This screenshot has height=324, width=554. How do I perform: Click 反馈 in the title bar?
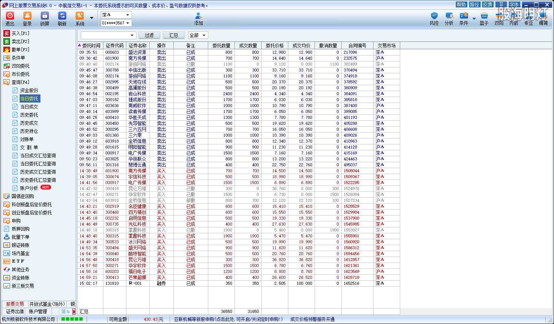coord(488,4)
